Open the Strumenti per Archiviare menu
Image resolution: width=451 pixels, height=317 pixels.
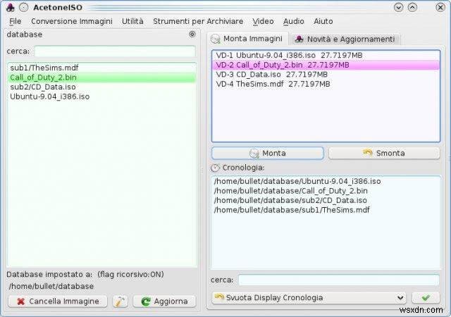198,21
